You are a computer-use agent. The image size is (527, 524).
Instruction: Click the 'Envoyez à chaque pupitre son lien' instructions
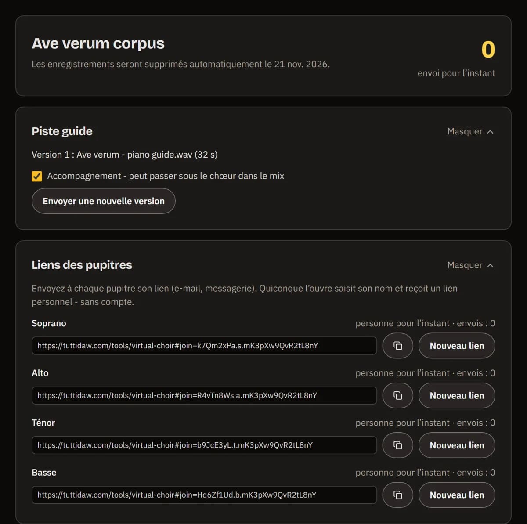click(x=245, y=295)
